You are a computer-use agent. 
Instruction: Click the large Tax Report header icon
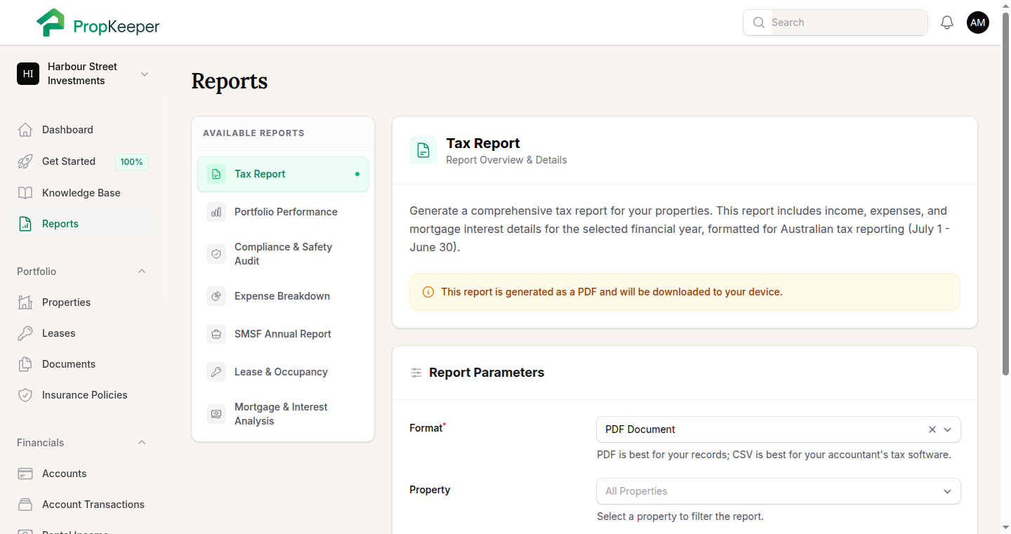tap(423, 150)
